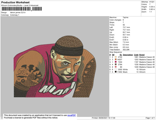Click the machine value 'Tajima'

pos(125,17)
